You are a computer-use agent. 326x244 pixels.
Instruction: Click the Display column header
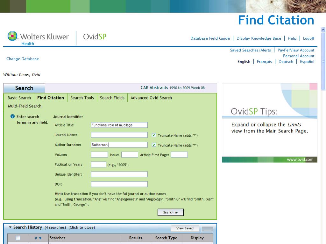tap(197, 238)
